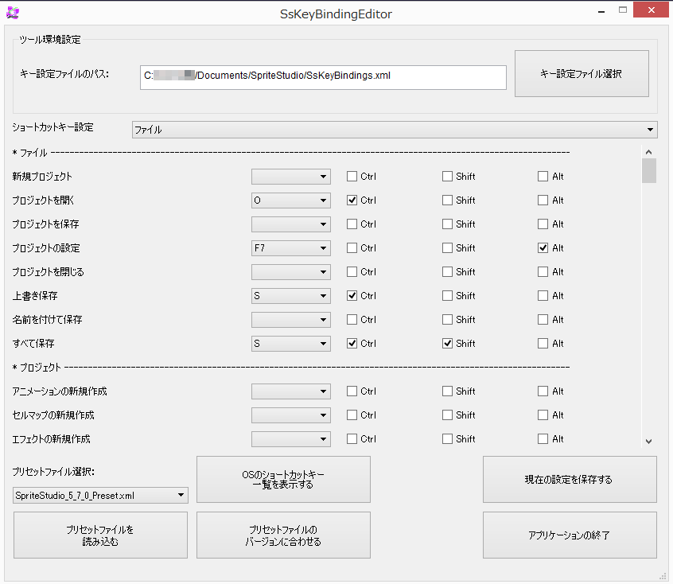
Task: Minimize the SsKeyBindingEditor window
Action: (x=601, y=11)
